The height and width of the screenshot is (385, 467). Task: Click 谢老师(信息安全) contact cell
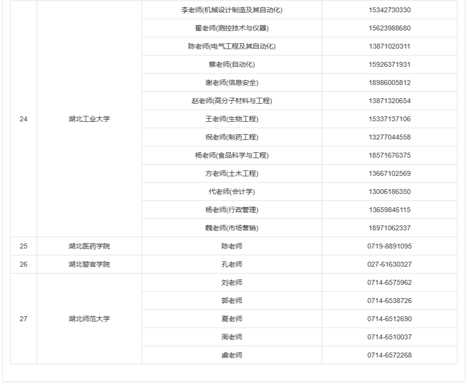pos(232,82)
